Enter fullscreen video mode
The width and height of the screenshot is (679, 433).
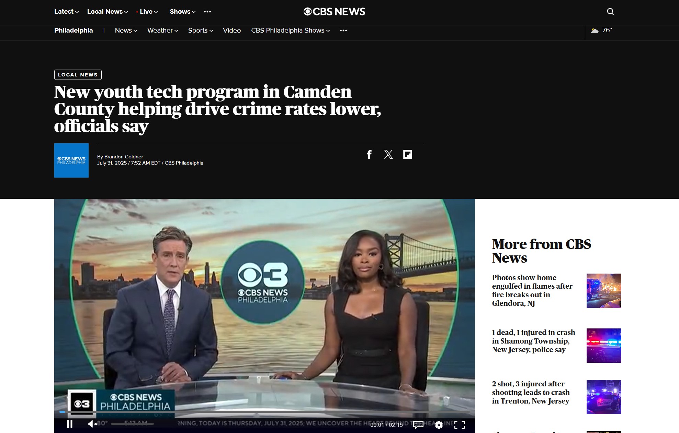(x=459, y=425)
